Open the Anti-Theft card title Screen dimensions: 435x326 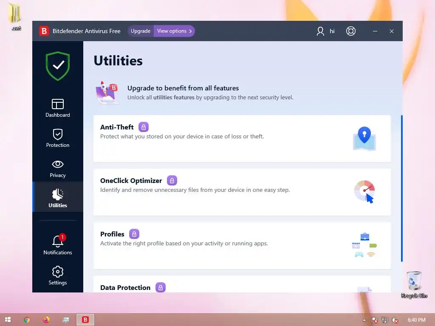tap(117, 127)
